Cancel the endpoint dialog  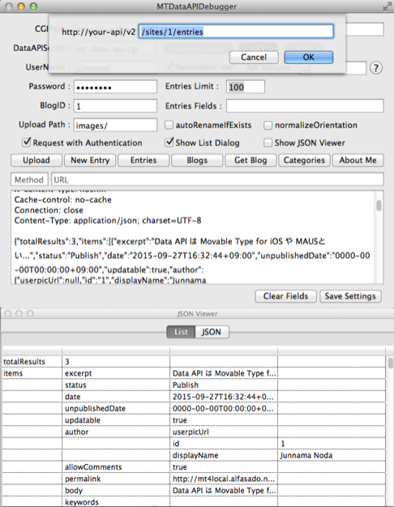tap(254, 58)
